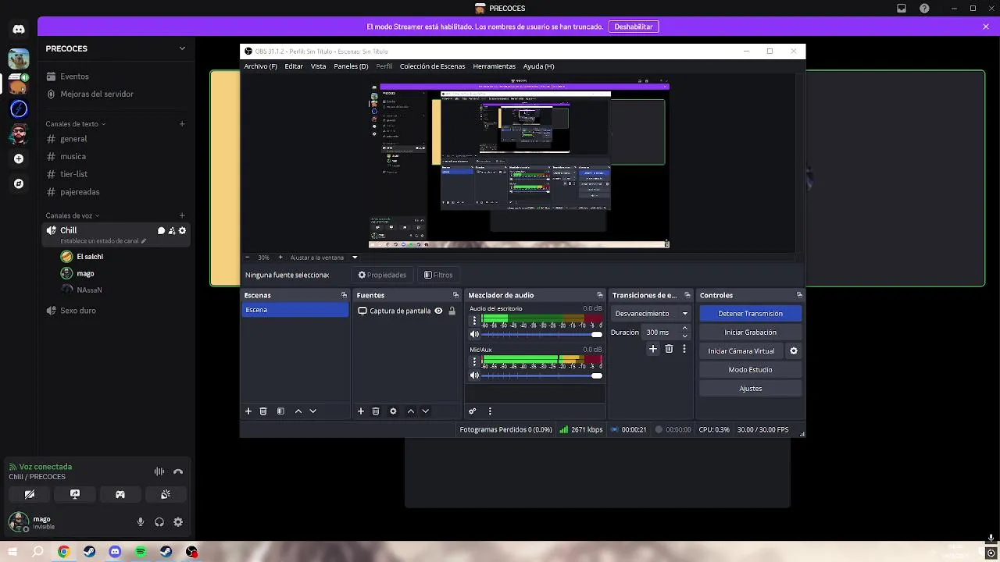Start an activity with the controller icon
Image resolution: width=1000 pixels, height=562 pixels.
pos(120,494)
